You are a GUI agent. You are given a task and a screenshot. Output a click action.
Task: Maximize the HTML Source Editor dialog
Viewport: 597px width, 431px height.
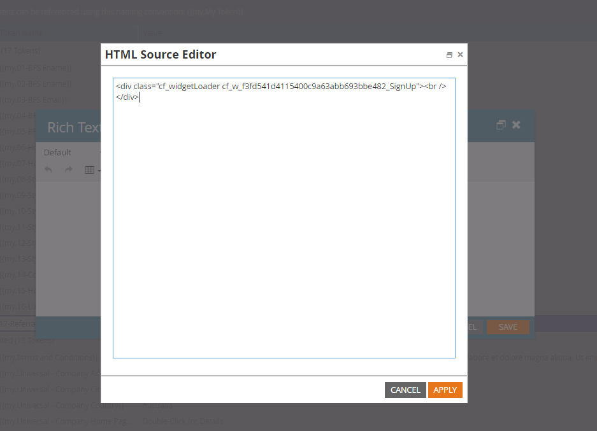(449, 55)
